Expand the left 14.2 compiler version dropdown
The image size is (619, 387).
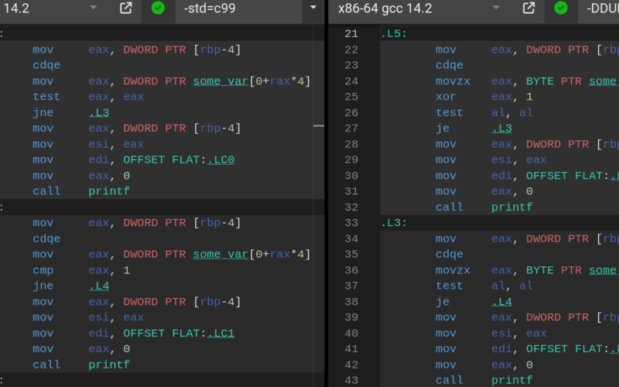93,9
